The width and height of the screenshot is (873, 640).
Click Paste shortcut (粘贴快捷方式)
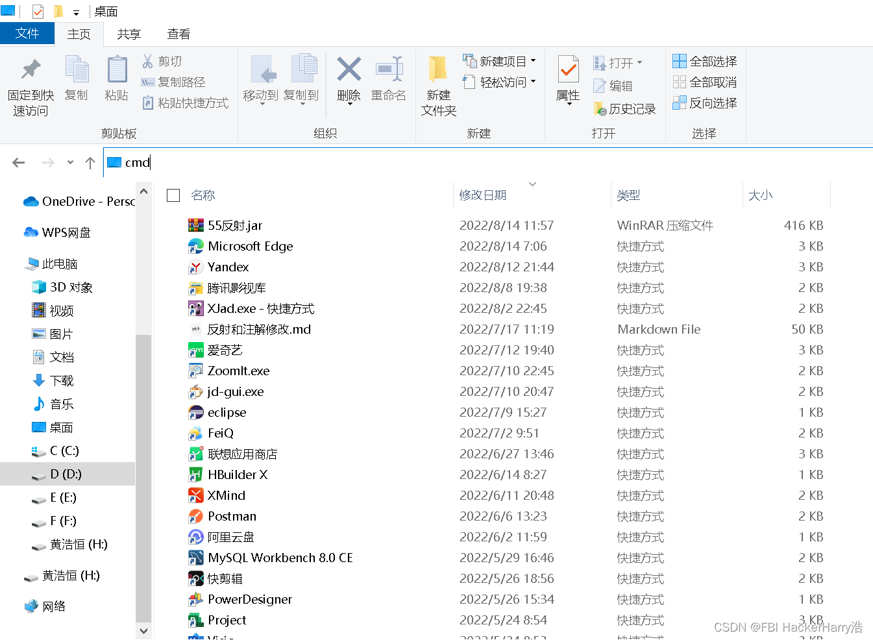(x=185, y=103)
